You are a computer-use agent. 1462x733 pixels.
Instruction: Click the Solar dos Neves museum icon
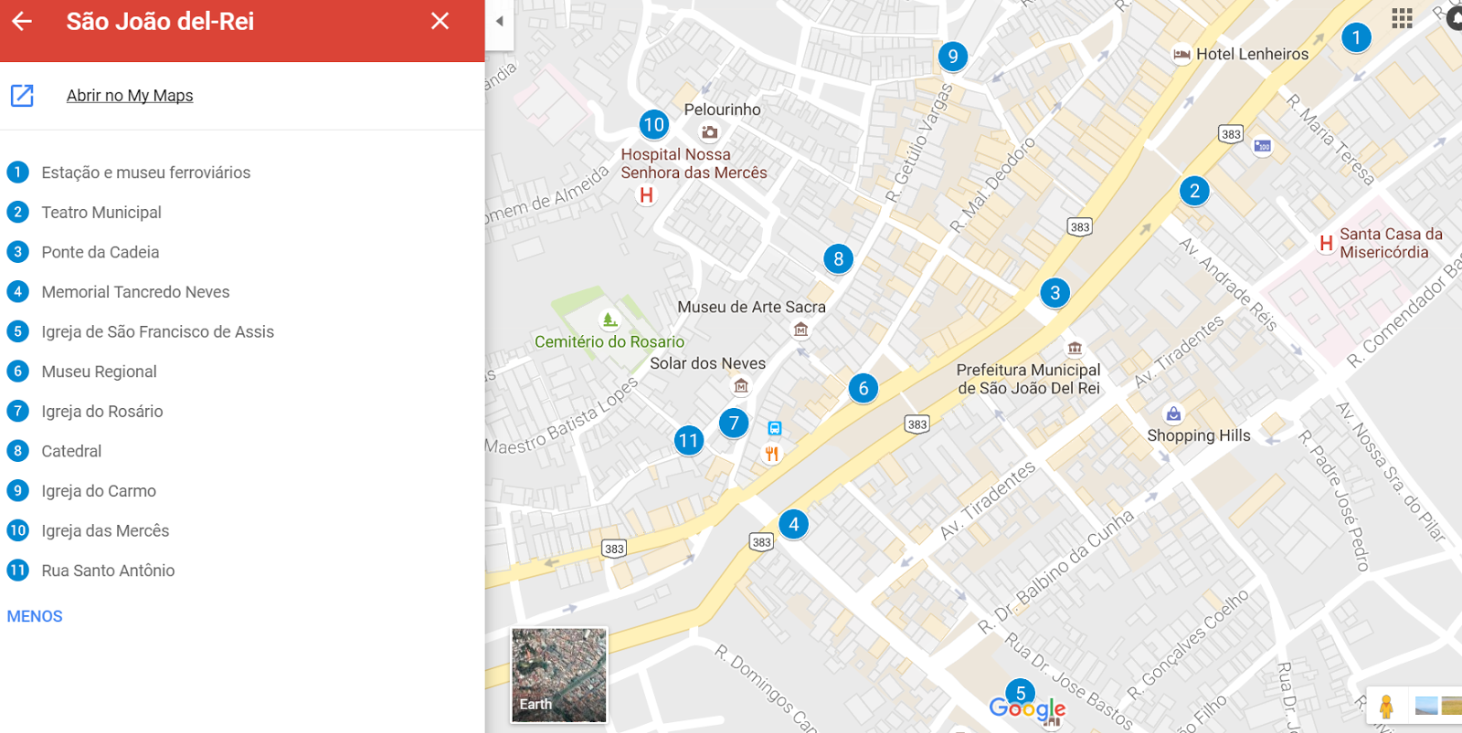tap(741, 386)
